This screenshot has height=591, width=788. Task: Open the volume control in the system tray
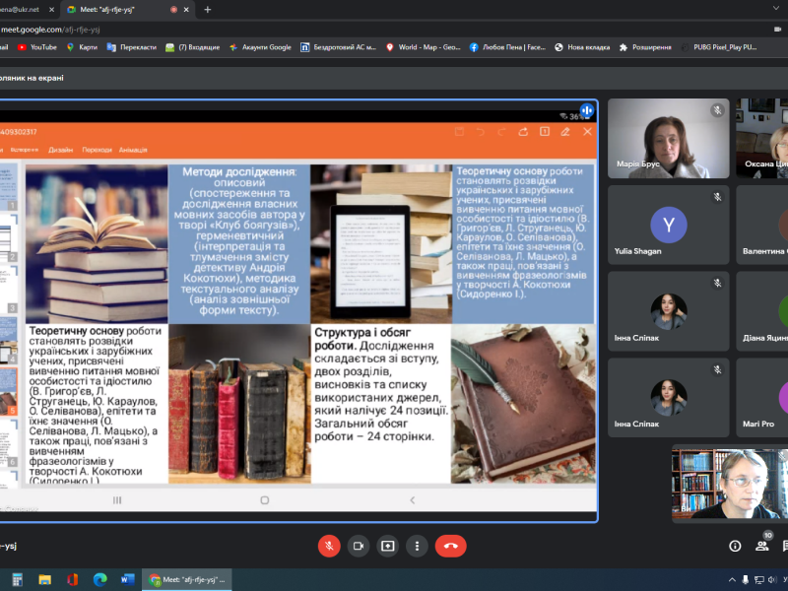point(770,579)
